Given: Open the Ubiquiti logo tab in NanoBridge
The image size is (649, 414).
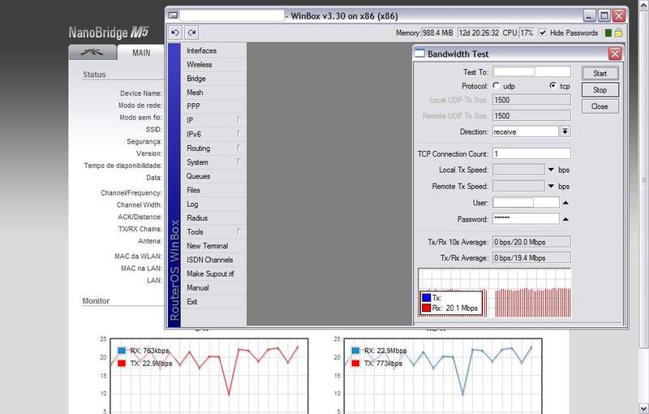Looking at the screenshot, I should [92, 52].
